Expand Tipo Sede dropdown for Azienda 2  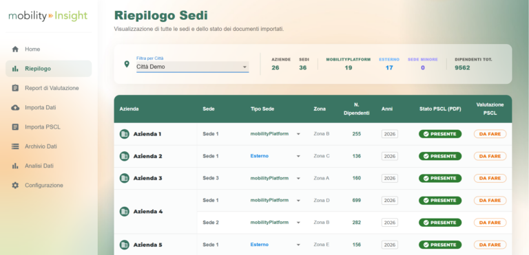(x=298, y=156)
